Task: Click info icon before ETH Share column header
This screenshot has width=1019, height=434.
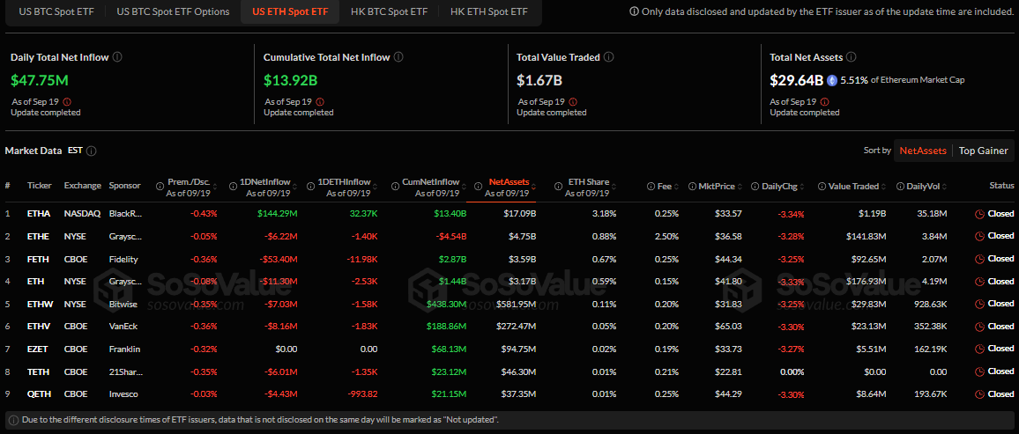Action: [560, 186]
